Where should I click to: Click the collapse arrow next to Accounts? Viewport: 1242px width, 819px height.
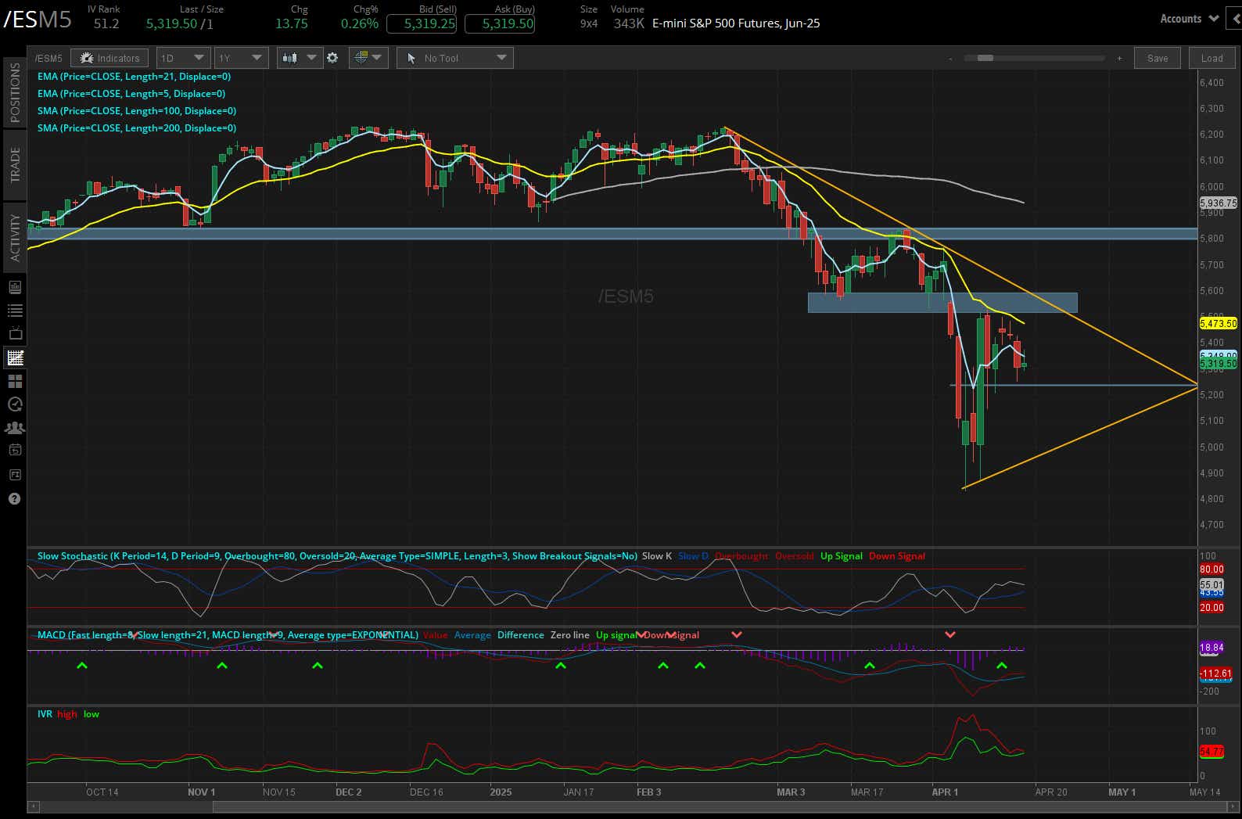point(1235,18)
